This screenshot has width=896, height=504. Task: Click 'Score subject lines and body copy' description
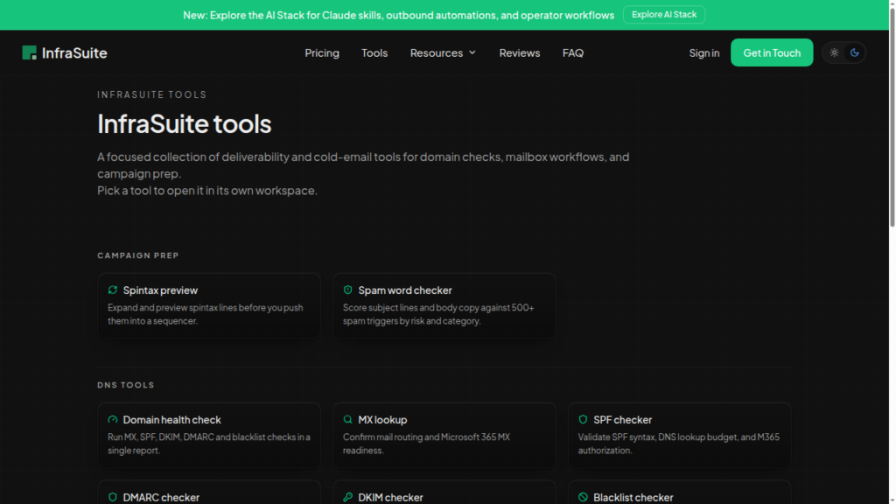[x=438, y=314]
